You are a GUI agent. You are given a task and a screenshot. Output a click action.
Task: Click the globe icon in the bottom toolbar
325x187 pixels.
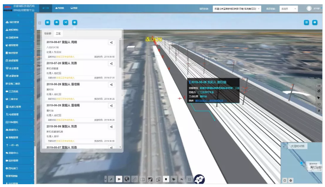127,179
